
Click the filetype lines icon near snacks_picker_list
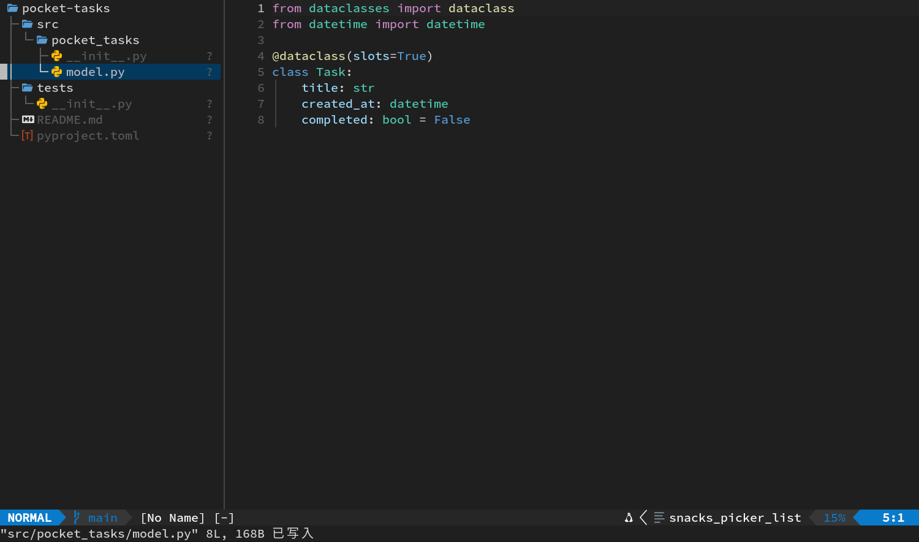pyautogui.click(x=659, y=518)
